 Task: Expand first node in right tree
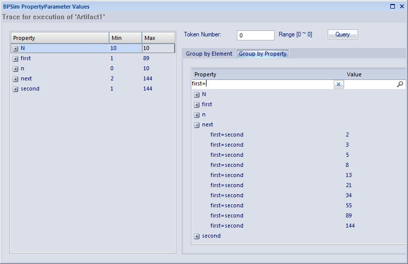click(x=196, y=105)
